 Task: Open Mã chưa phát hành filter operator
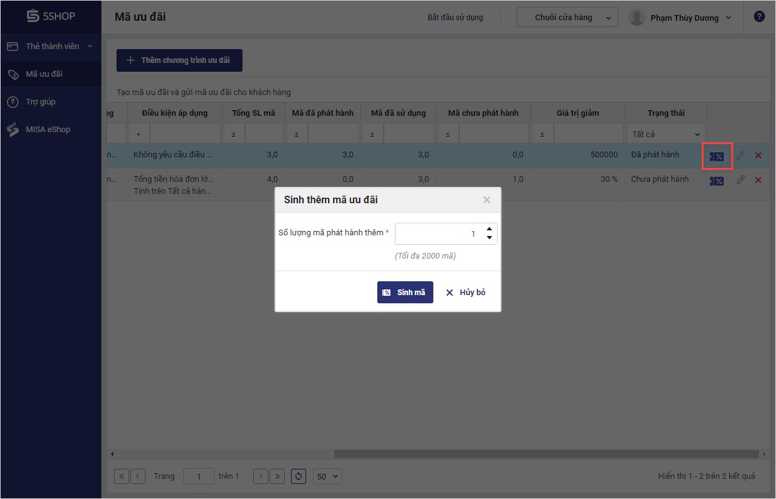click(448, 134)
